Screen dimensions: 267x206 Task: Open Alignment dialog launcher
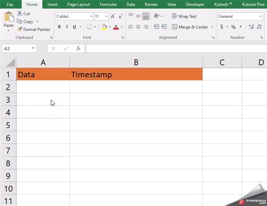pos(213,38)
